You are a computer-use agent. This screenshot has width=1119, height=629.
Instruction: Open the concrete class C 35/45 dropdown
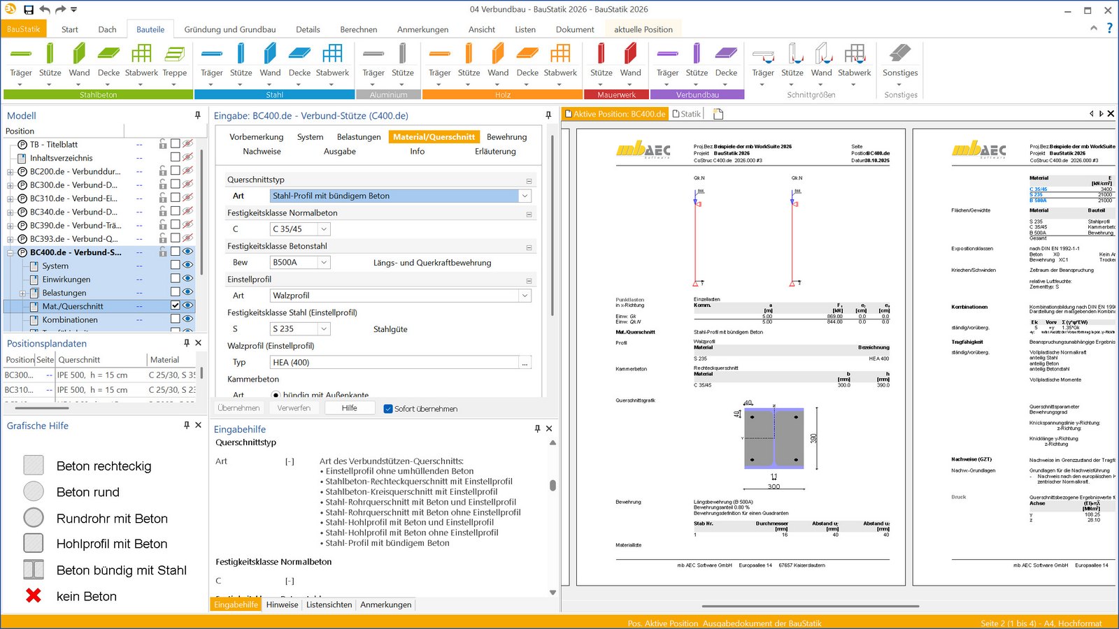coord(323,229)
